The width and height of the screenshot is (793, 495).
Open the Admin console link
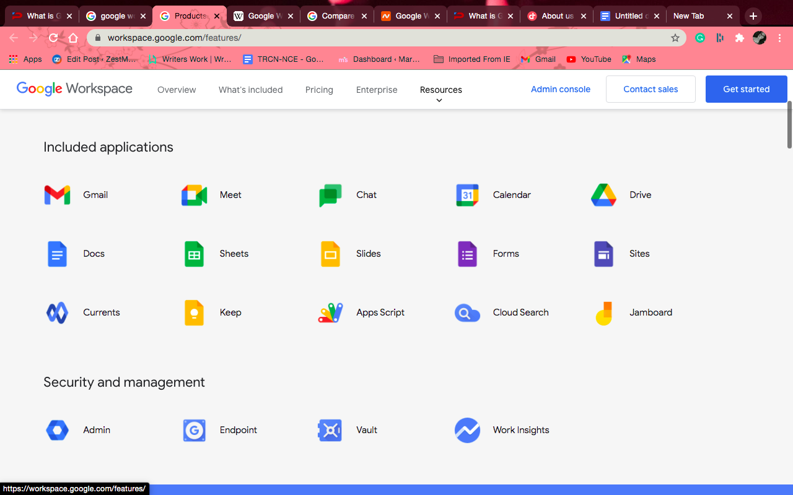coord(560,89)
